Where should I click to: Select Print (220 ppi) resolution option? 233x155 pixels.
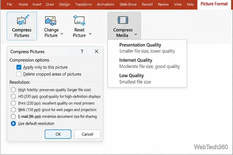coord(13,103)
